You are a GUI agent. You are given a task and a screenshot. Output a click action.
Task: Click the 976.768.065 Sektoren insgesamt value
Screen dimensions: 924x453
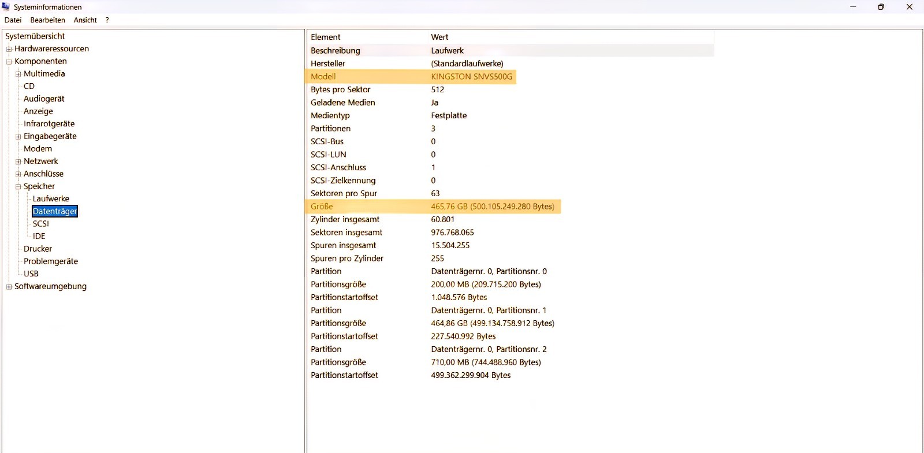coord(452,233)
